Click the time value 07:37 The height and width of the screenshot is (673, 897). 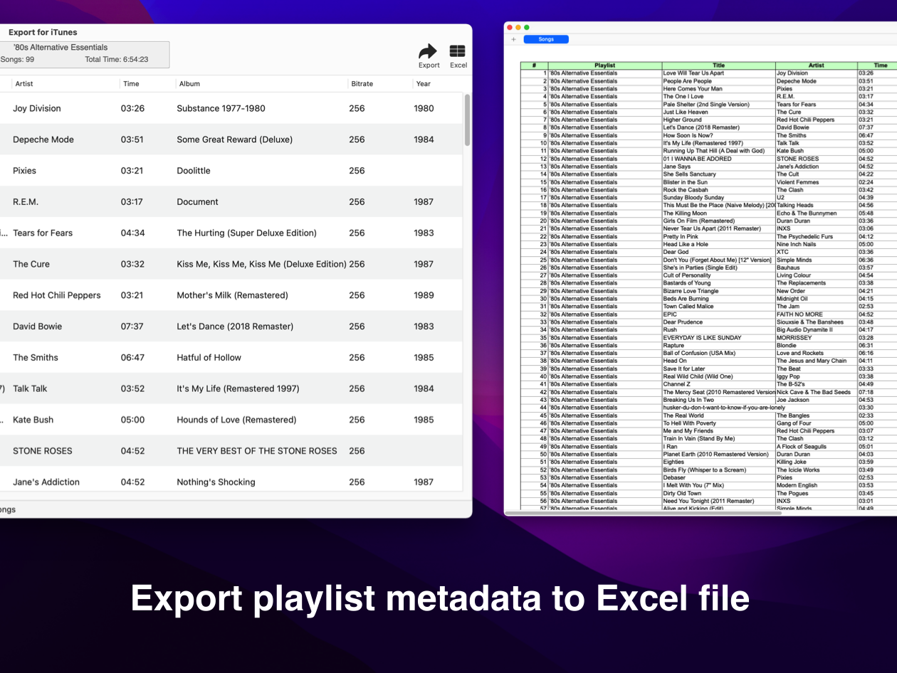coord(132,327)
